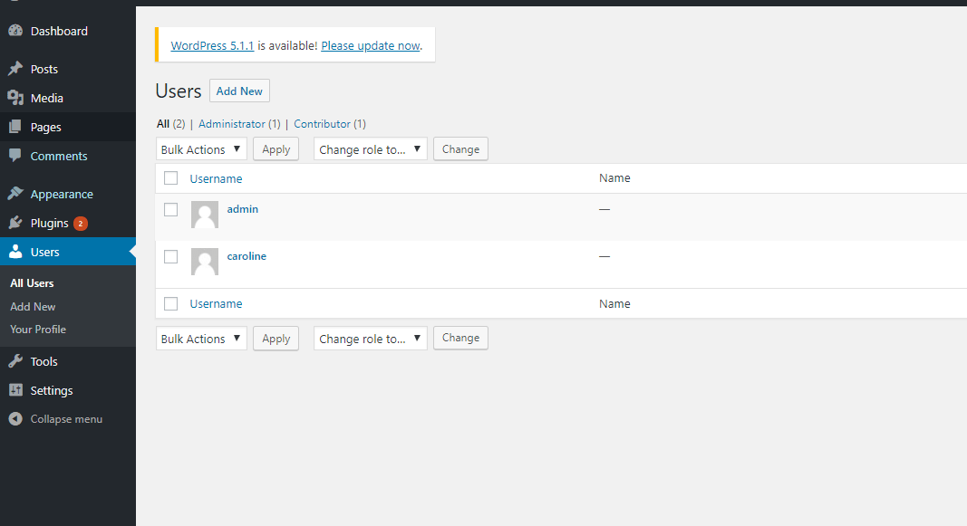The width and height of the screenshot is (967, 526).
Task: Click the Tools wrench icon
Action: 15,361
